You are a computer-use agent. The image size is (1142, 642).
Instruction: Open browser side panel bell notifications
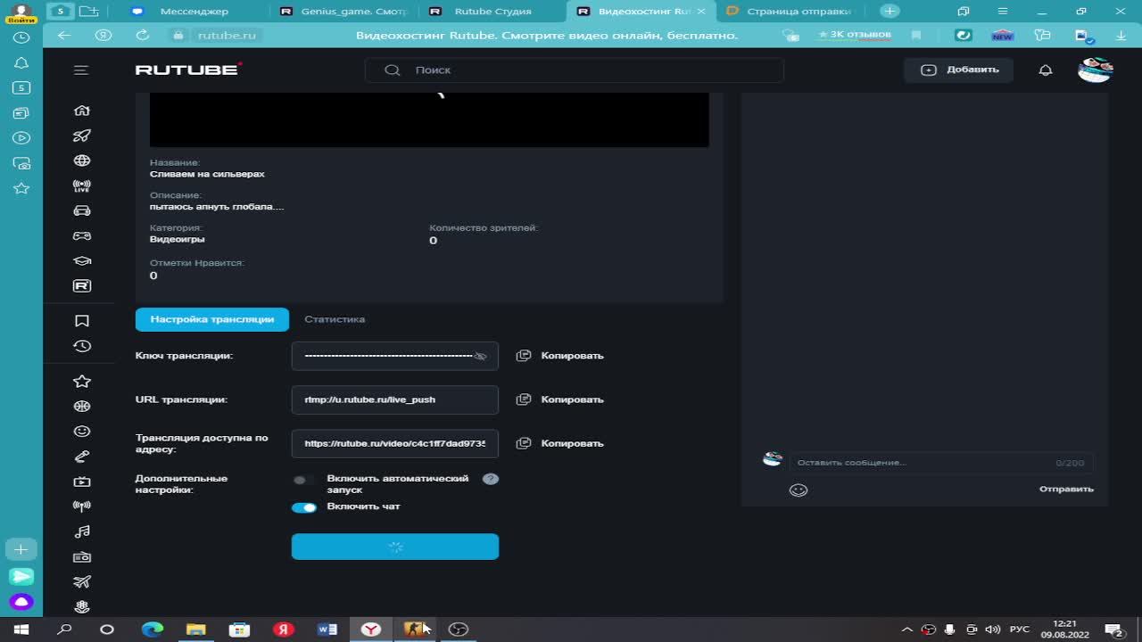pos(21,62)
